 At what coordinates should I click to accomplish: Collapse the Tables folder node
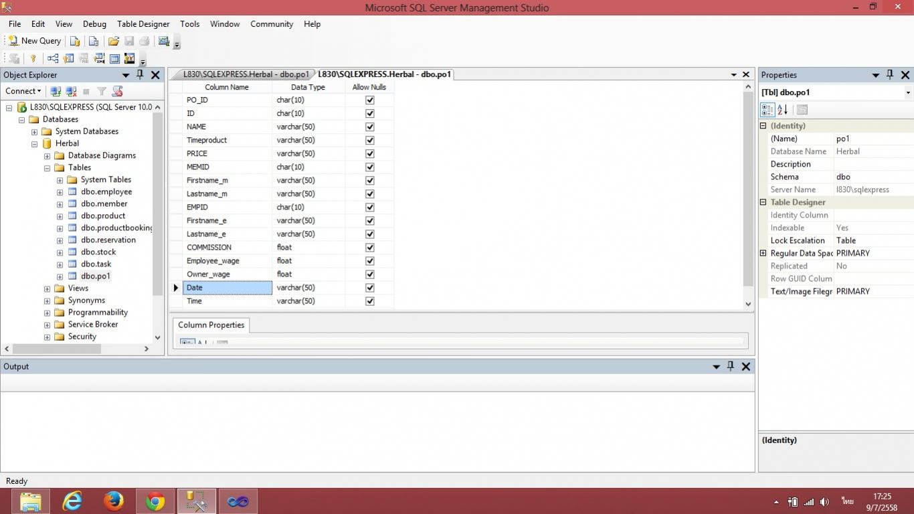[x=47, y=168]
